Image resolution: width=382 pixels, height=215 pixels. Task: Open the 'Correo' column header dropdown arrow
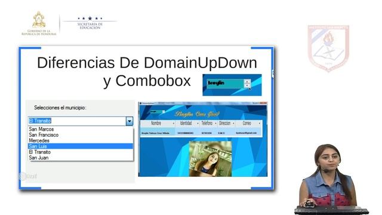[x=259, y=124]
